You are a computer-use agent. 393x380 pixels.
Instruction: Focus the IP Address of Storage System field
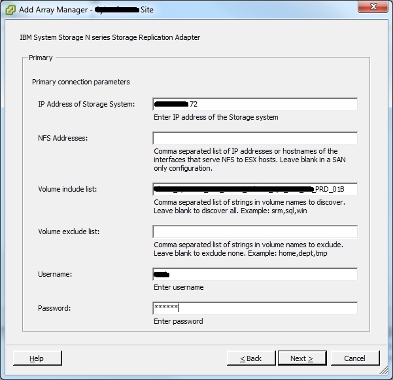[x=255, y=104]
